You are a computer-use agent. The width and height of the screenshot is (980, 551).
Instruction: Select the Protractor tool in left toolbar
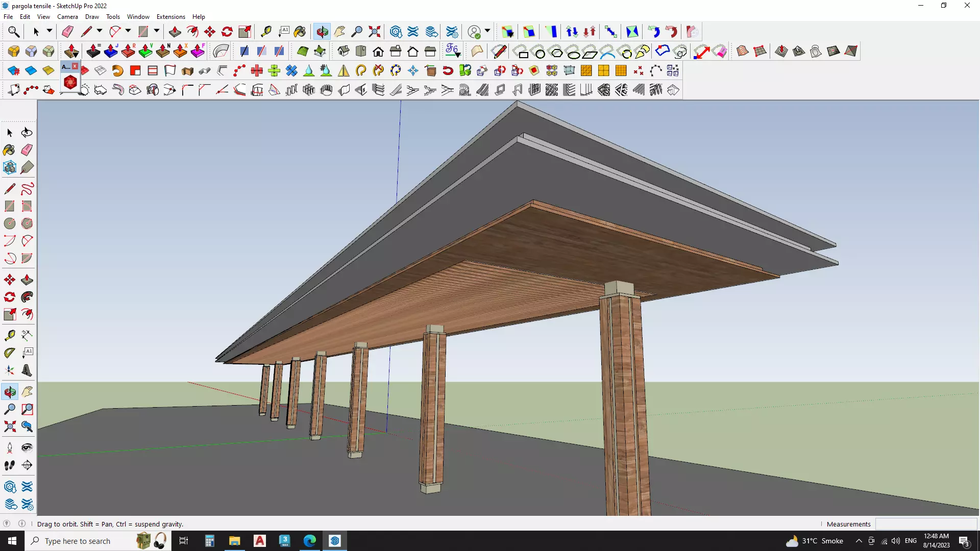click(10, 353)
